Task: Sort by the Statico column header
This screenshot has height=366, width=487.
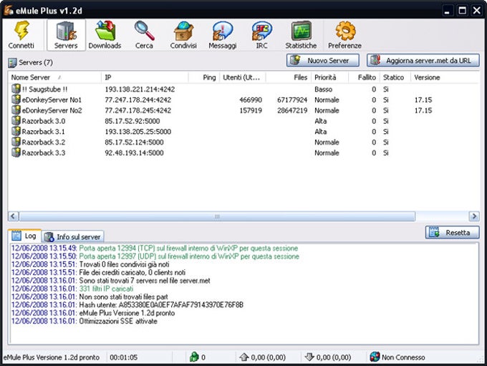Action: click(395, 77)
